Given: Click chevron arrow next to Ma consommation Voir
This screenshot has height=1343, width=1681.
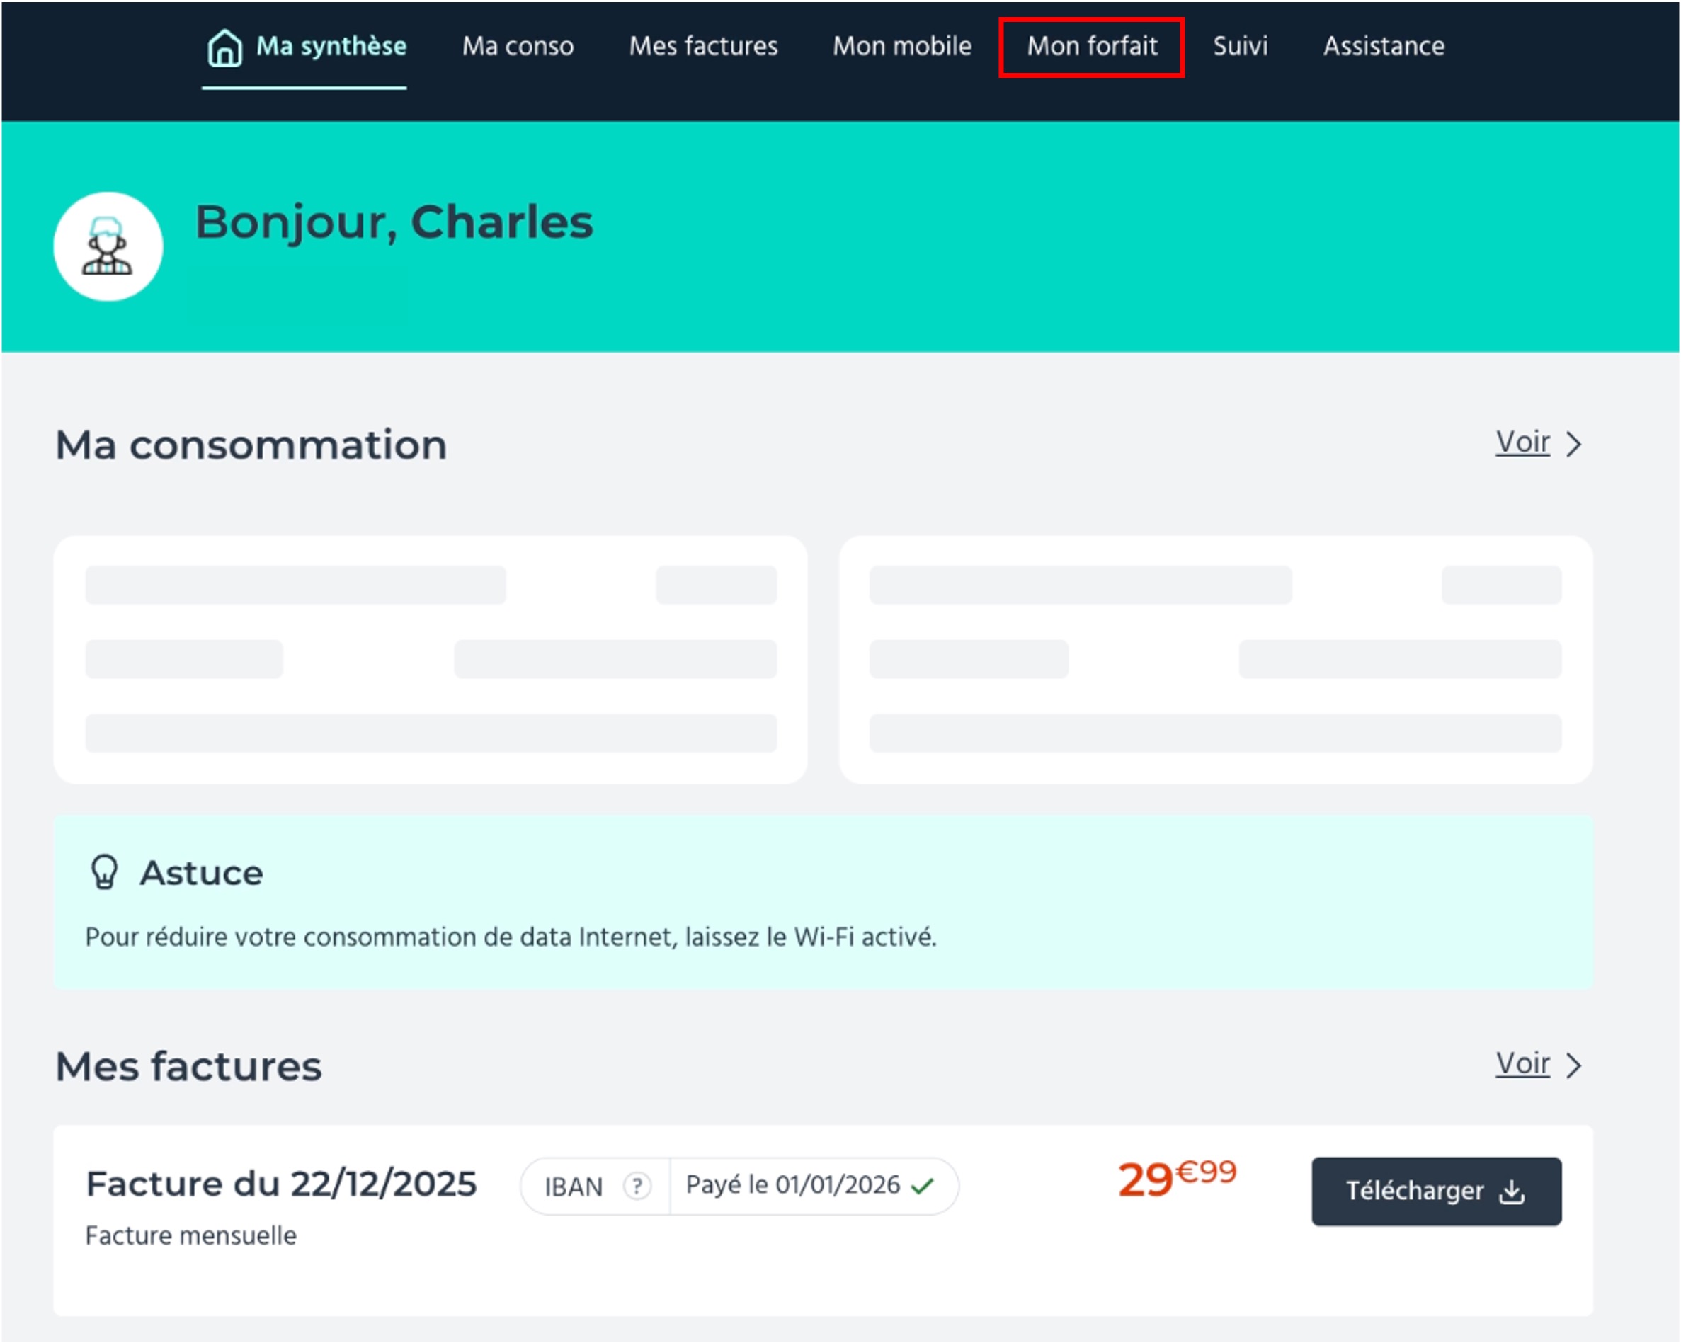Looking at the screenshot, I should [x=1574, y=443].
